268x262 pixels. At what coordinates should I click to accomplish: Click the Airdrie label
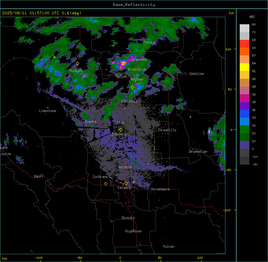tap(126, 167)
